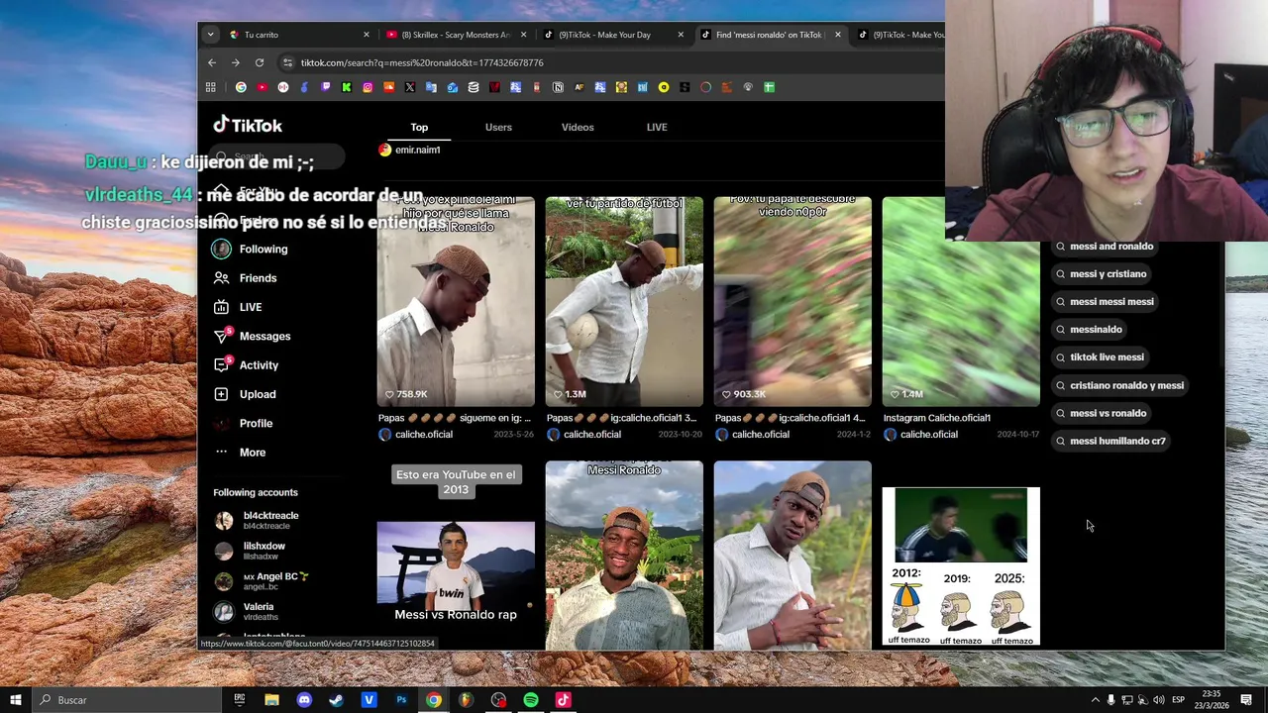Click the browser back arrow
Image resolution: width=1268 pixels, height=713 pixels.
211,62
